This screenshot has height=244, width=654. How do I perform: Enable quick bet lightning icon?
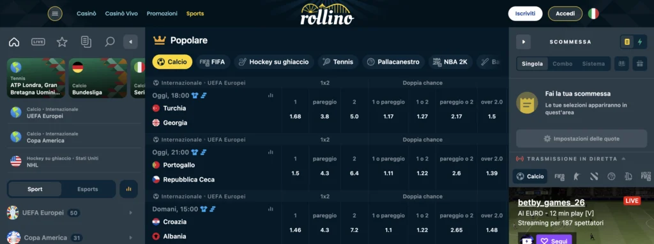[x=639, y=42]
